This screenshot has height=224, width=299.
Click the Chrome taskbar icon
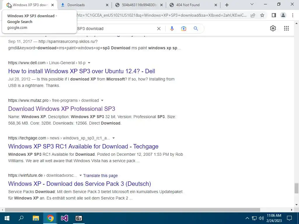click(x=50, y=218)
